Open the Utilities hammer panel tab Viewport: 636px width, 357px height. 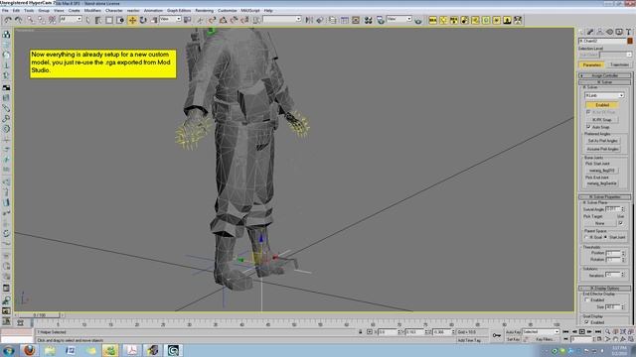628,32
